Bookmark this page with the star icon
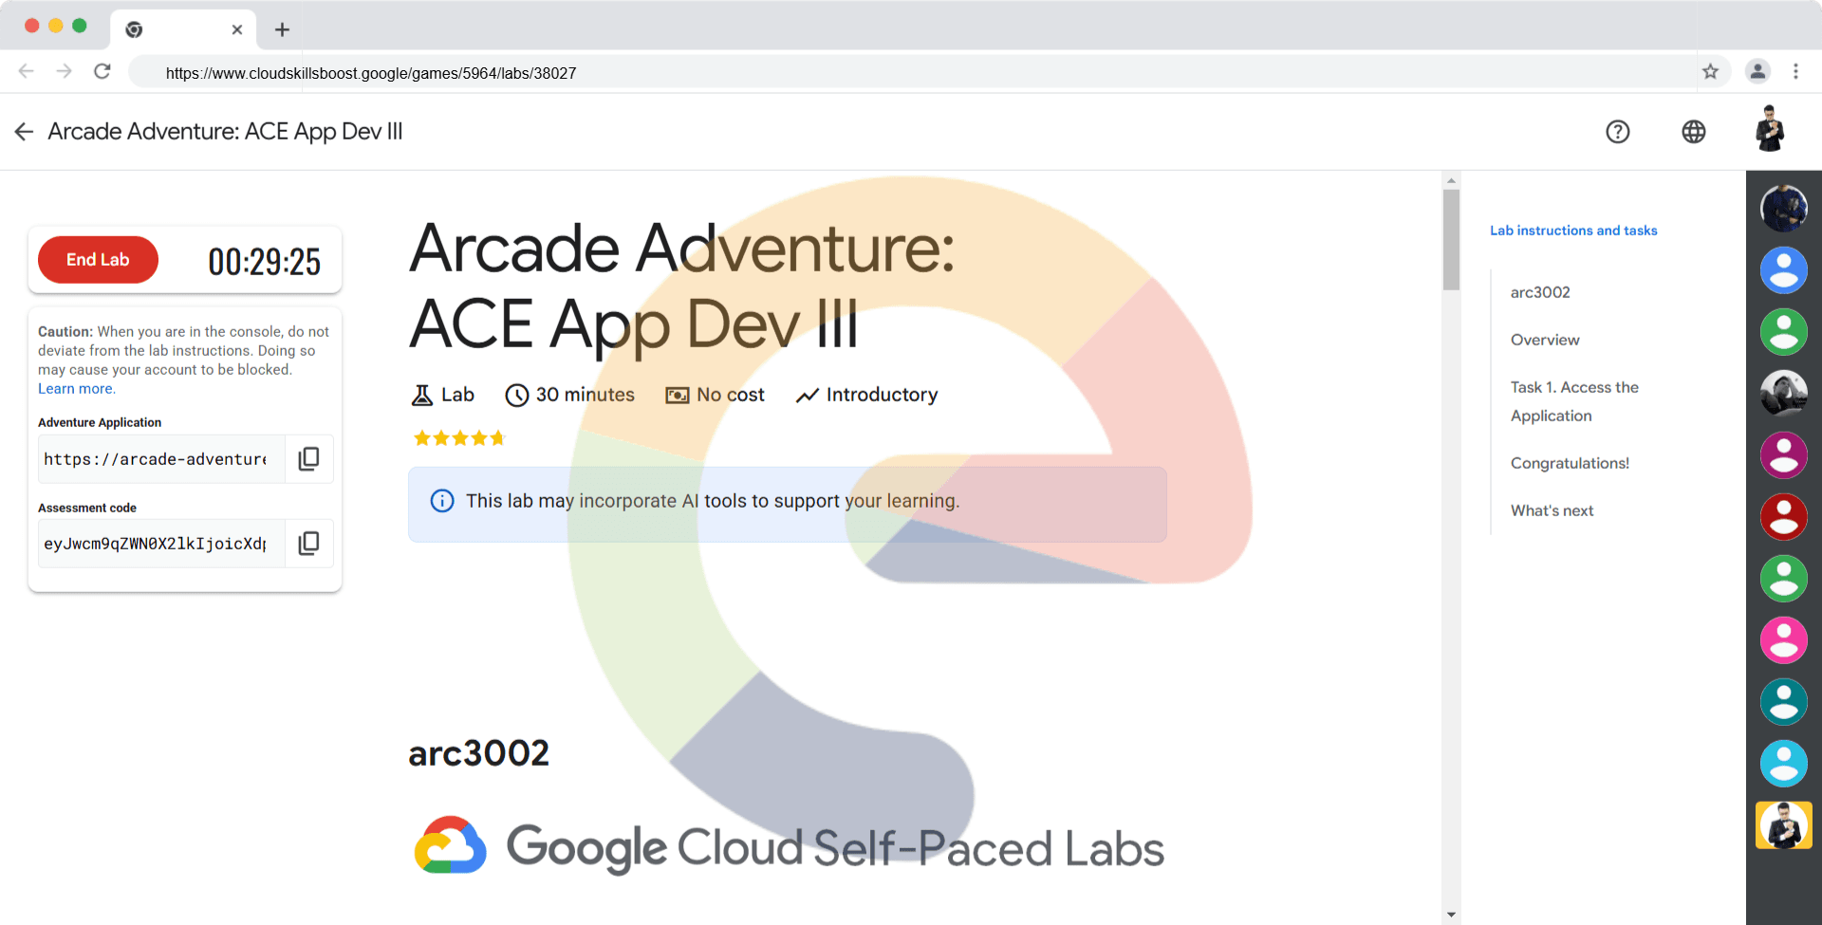 [1710, 72]
